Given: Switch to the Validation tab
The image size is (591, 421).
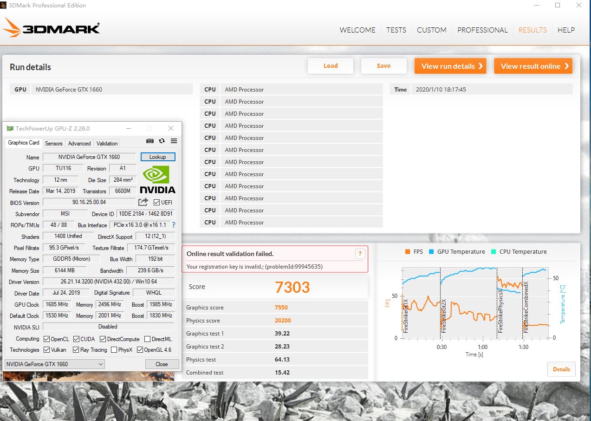Looking at the screenshot, I should 107,143.
